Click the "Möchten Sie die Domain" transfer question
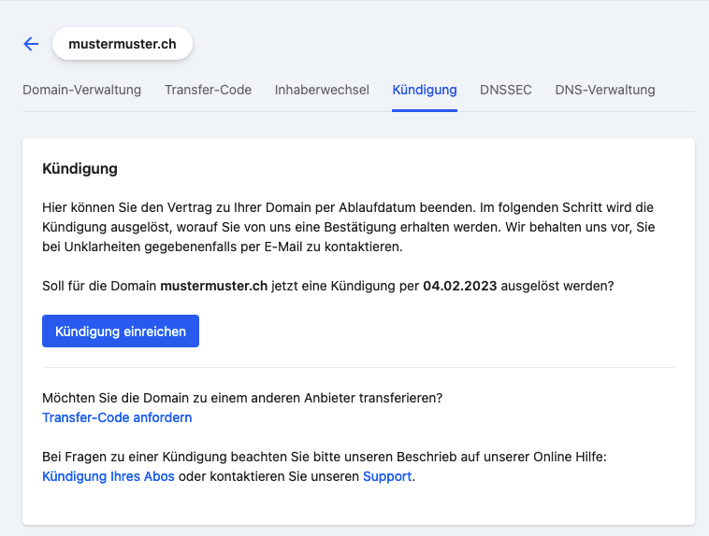 242,398
